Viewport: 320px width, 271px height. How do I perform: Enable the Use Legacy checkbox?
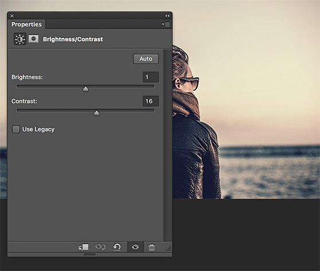coord(16,129)
